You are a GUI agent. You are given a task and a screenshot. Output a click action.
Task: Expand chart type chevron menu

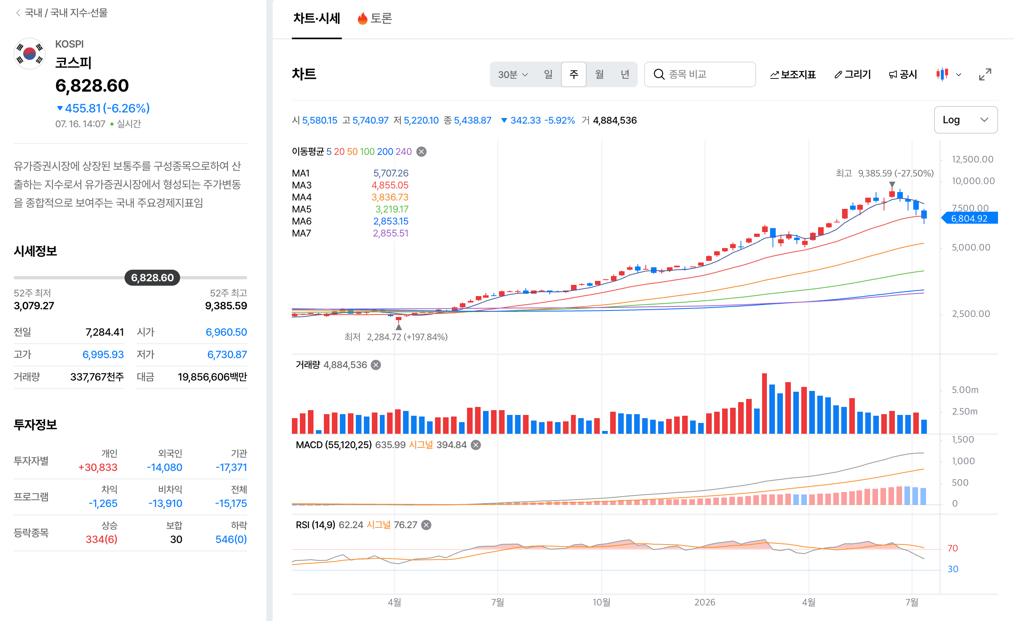point(958,75)
